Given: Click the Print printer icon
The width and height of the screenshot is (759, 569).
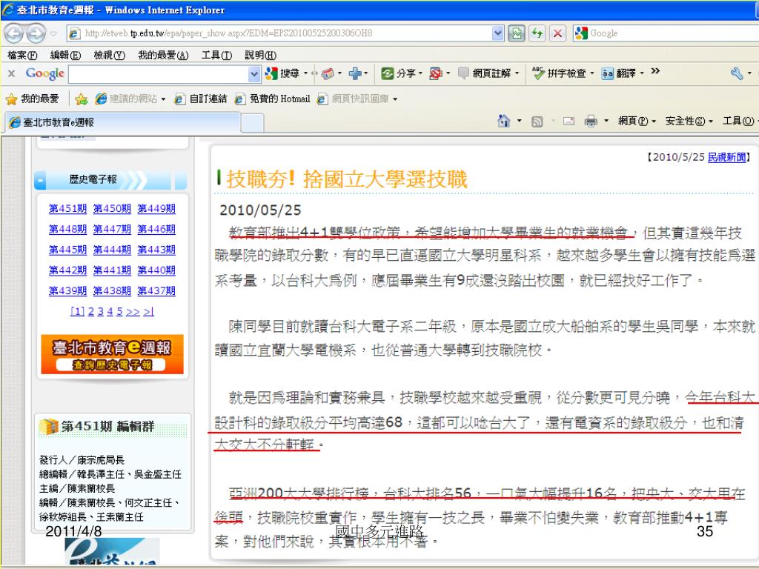Looking at the screenshot, I should coord(591,121).
